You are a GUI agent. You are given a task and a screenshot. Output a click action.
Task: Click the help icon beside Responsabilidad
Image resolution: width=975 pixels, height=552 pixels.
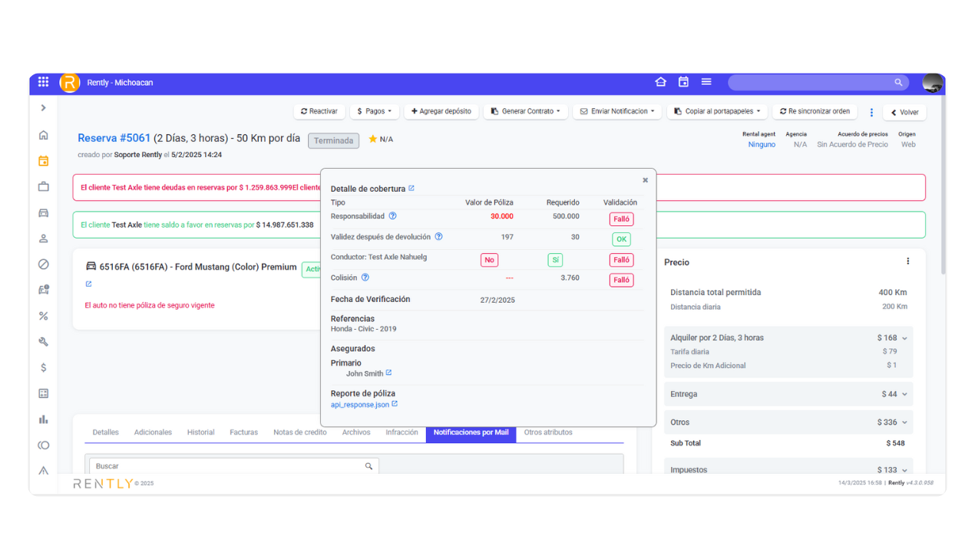coord(392,216)
